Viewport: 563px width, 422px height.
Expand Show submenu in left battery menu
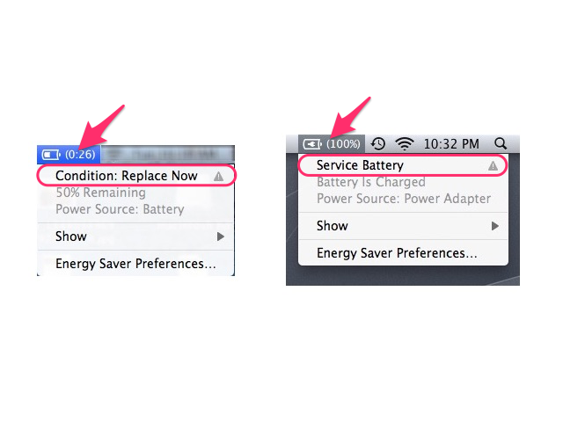coord(135,236)
